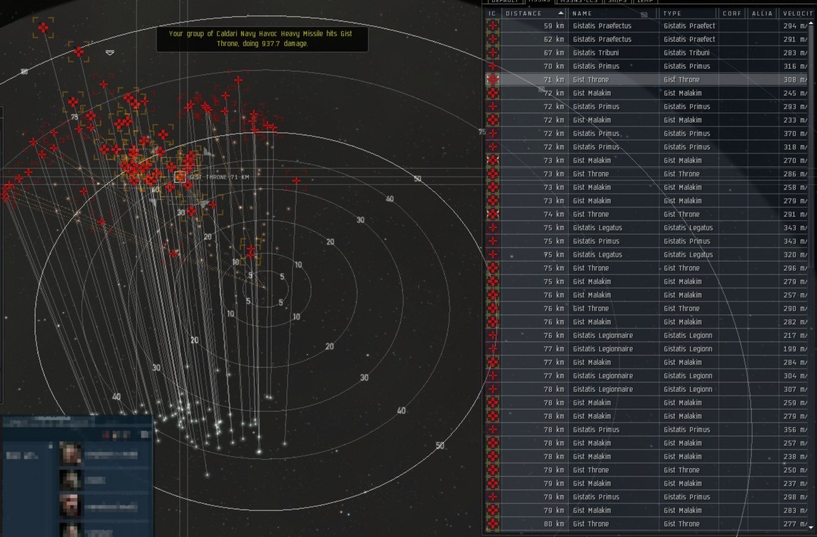Select icon of Gist Throne moving 296 m/s
Image resolution: width=817 pixels, height=537 pixels.
[492, 268]
